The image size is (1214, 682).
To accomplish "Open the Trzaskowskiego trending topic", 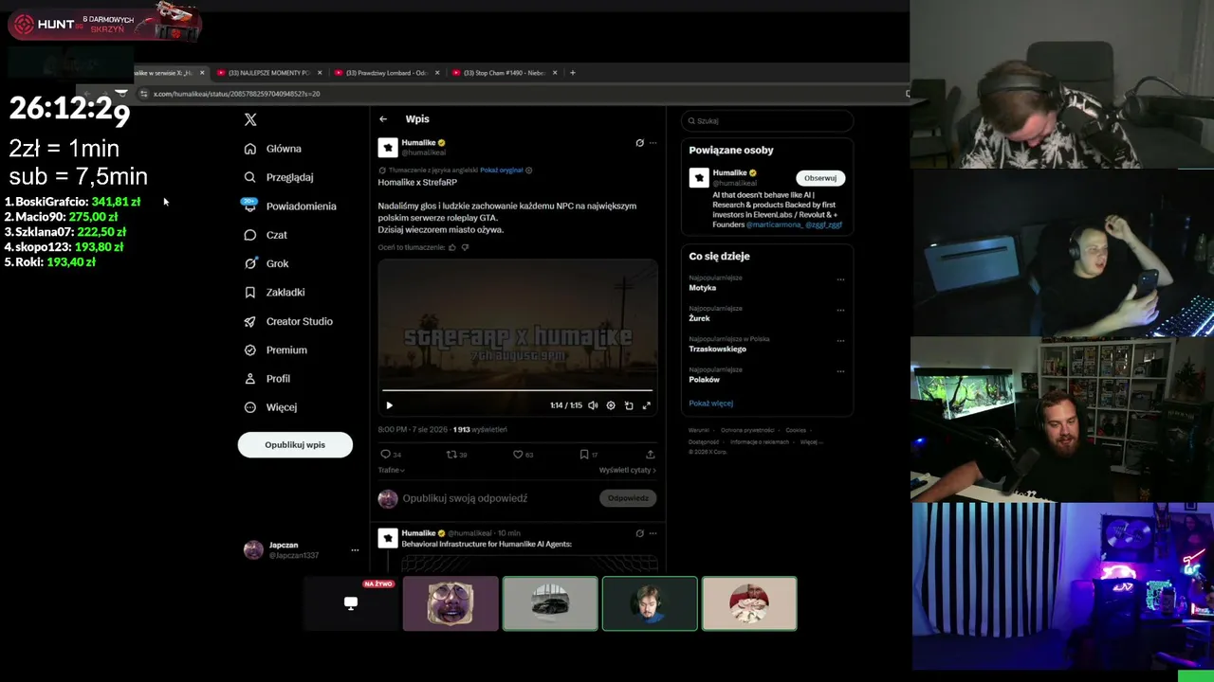I will click(717, 349).
